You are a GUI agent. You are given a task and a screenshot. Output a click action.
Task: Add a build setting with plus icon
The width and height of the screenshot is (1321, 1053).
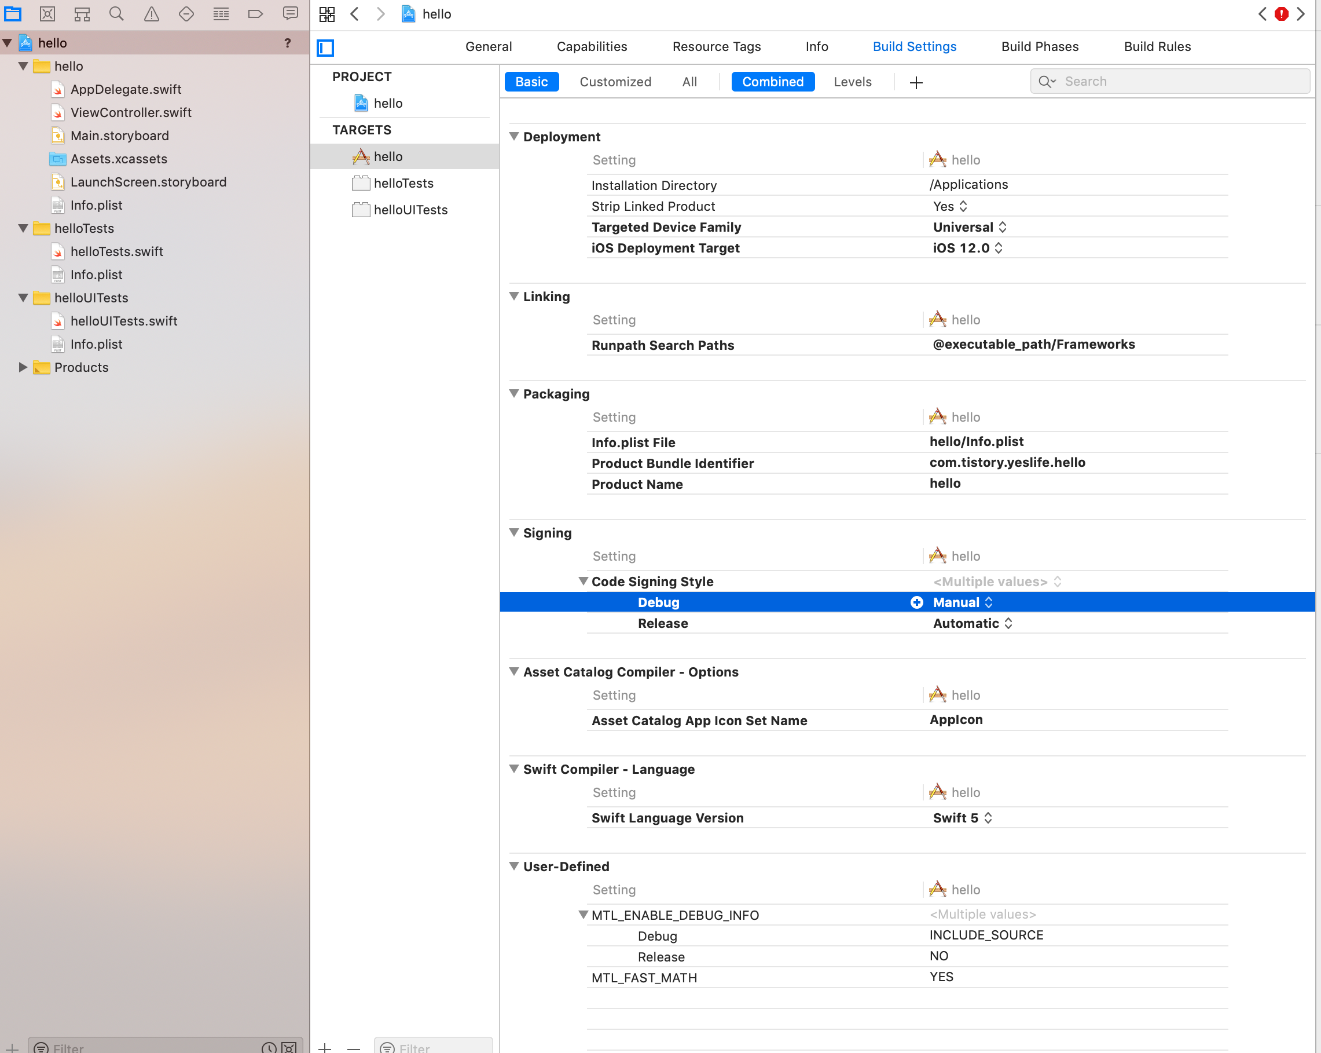(x=916, y=82)
